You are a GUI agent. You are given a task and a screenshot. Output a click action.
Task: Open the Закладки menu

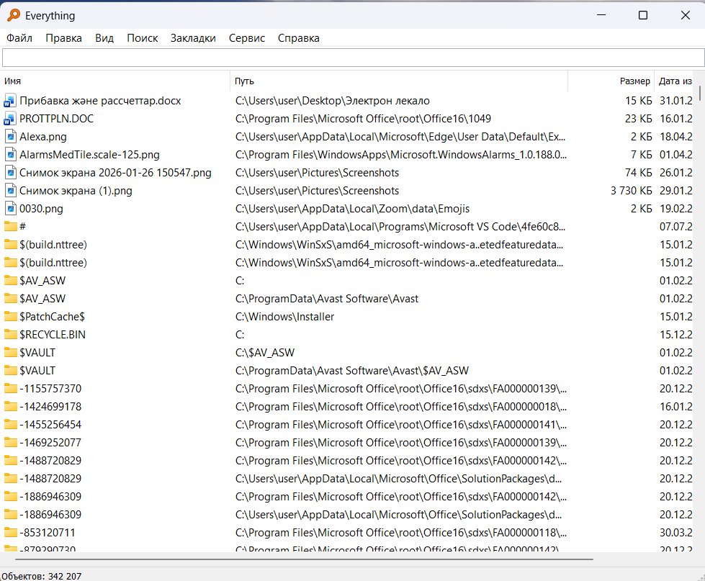point(193,38)
